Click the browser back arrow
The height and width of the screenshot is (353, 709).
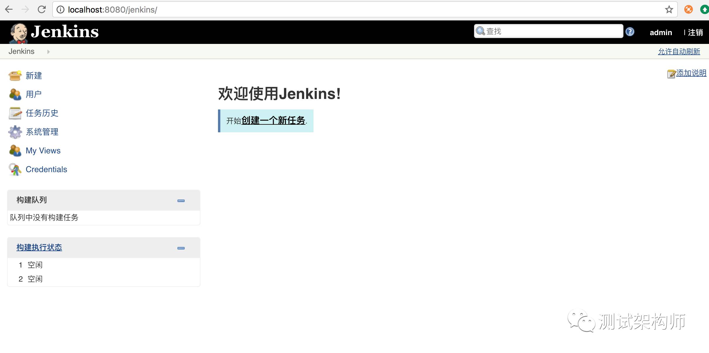point(9,10)
